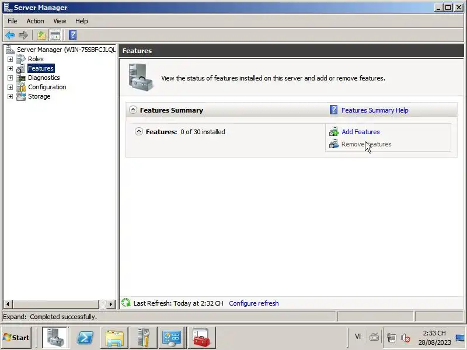Viewport: 467px width, 350px height.
Task: Click the VI language indicator in taskbar
Action: [x=358, y=337]
